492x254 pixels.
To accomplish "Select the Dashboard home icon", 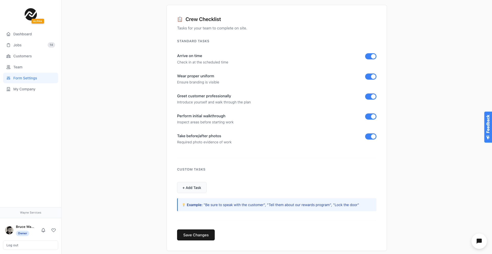I will click(x=8, y=34).
